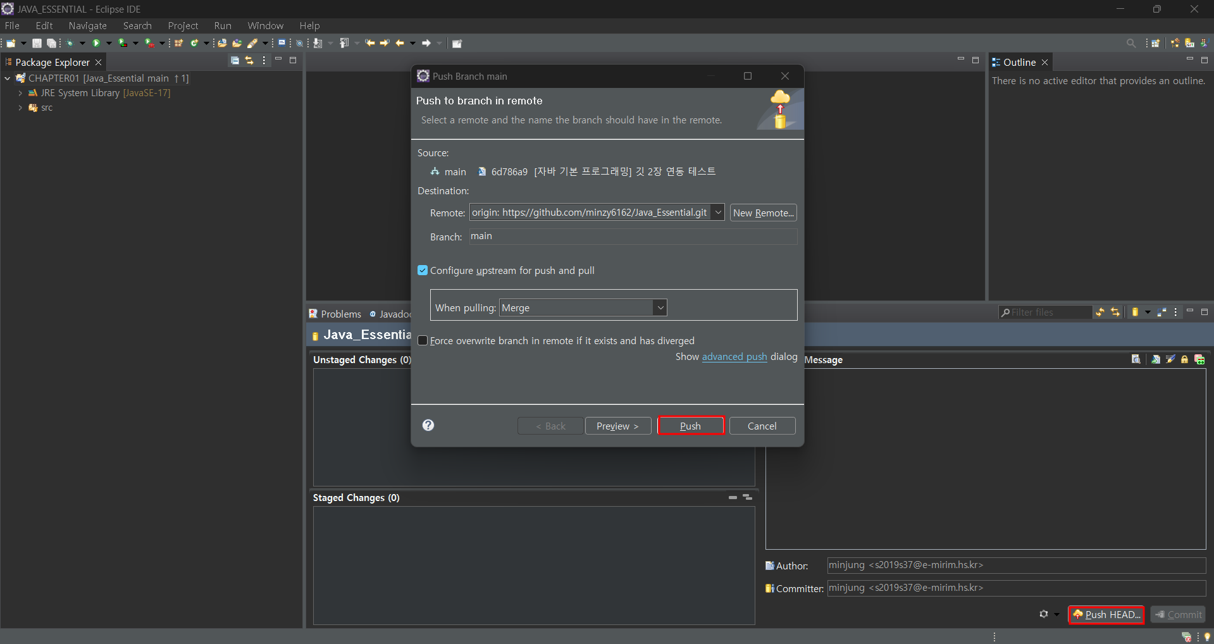Open the Project menu
Image resolution: width=1214 pixels, height=644 pixels.
(x=183, y=25)
